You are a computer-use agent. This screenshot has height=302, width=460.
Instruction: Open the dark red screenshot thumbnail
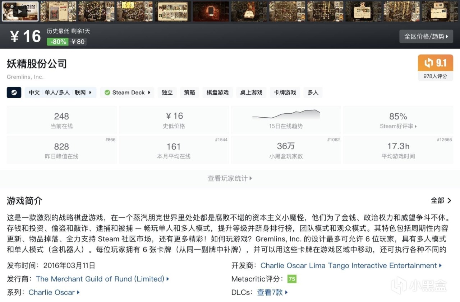(211, 11)
